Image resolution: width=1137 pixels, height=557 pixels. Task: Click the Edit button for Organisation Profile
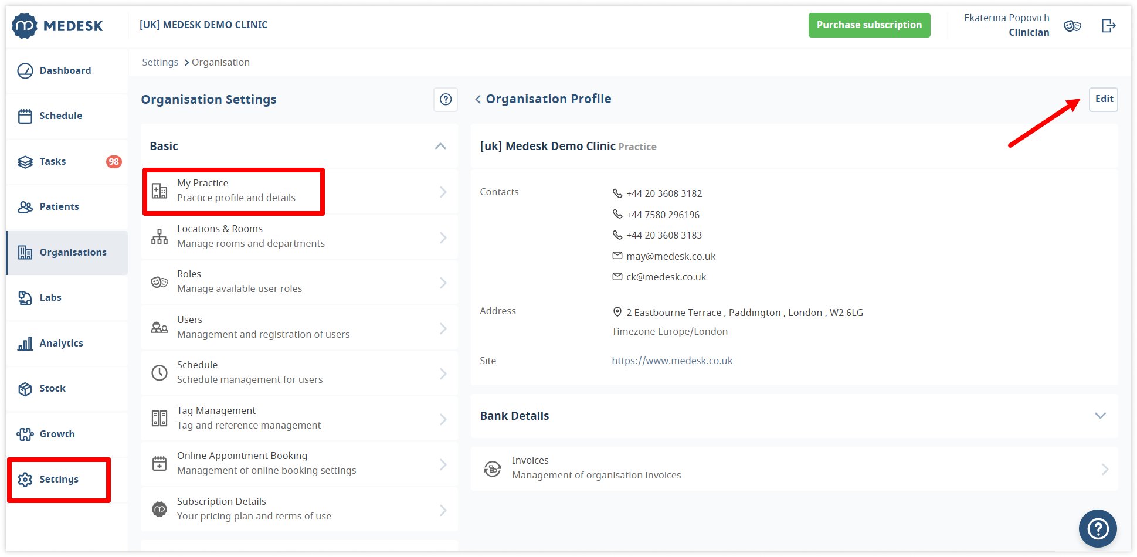point(1104,99)
